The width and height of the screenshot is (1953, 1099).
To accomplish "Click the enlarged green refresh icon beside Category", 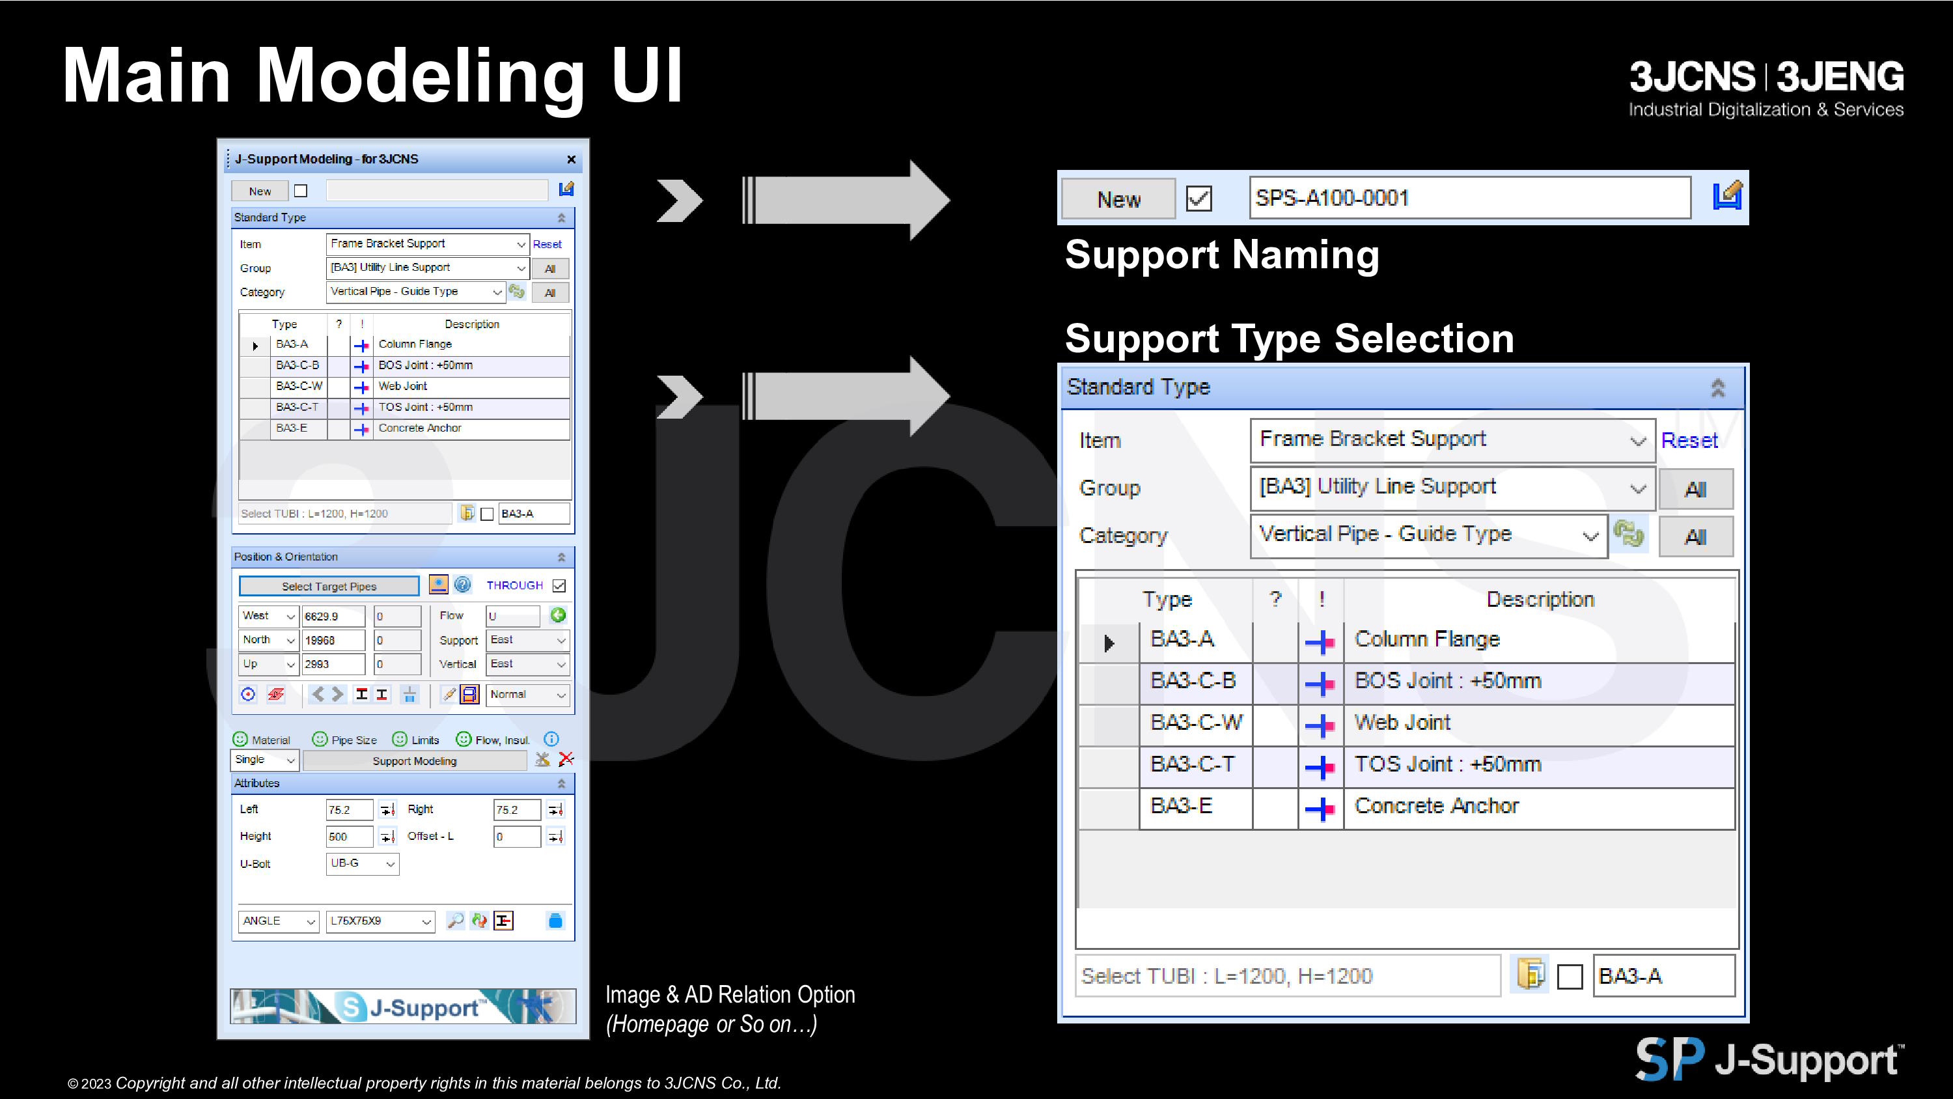I will (x=1629, y=534).
